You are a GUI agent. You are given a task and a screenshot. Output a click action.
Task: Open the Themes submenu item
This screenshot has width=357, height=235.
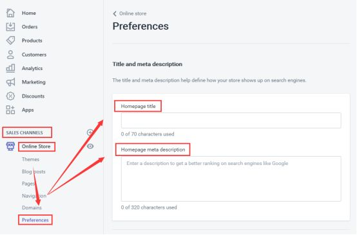tap(30, 159)
